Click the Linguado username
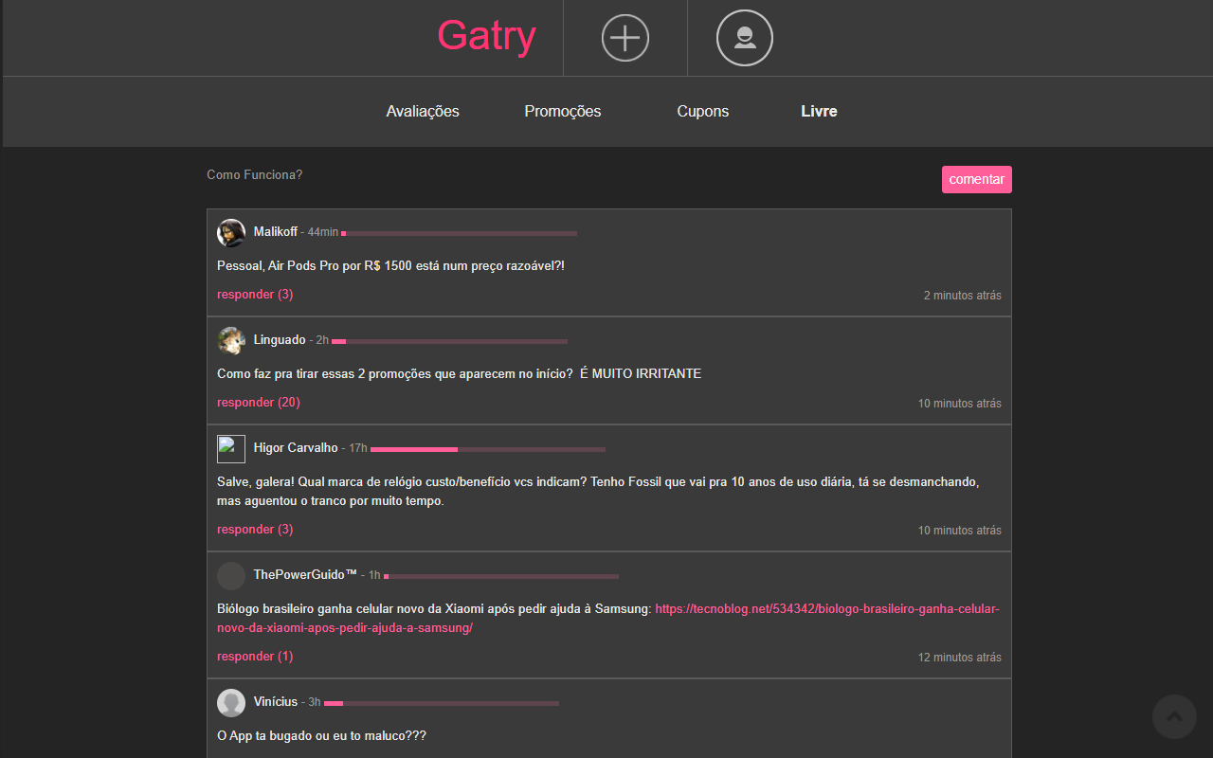1213x758 pixels. pyautogui.click(x=280, y=340)
